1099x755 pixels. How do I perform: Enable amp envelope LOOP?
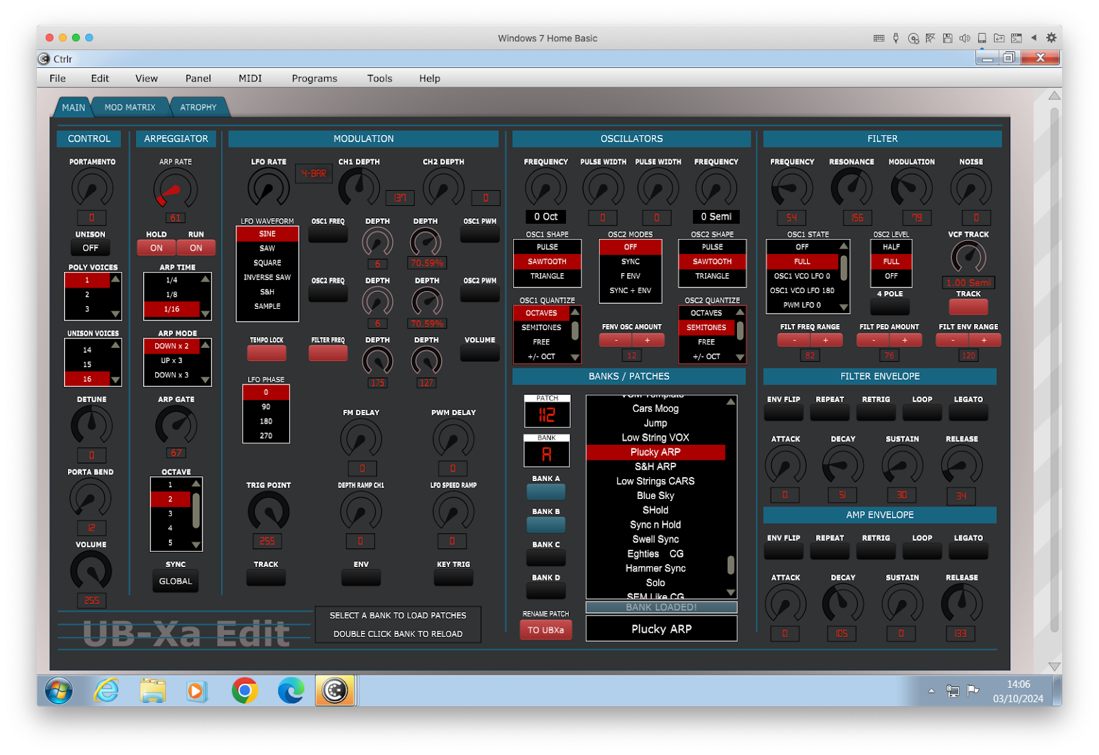(x=922, y=551)
